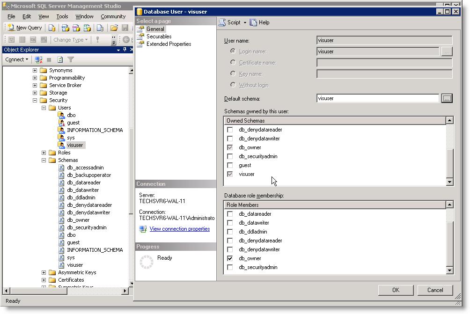Click the Open File folder icon
The width and height of the screenshot is (470, 314).
point(114,28)
